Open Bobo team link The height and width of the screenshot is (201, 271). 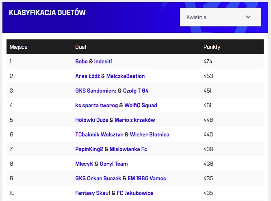(x=81, y=61)
